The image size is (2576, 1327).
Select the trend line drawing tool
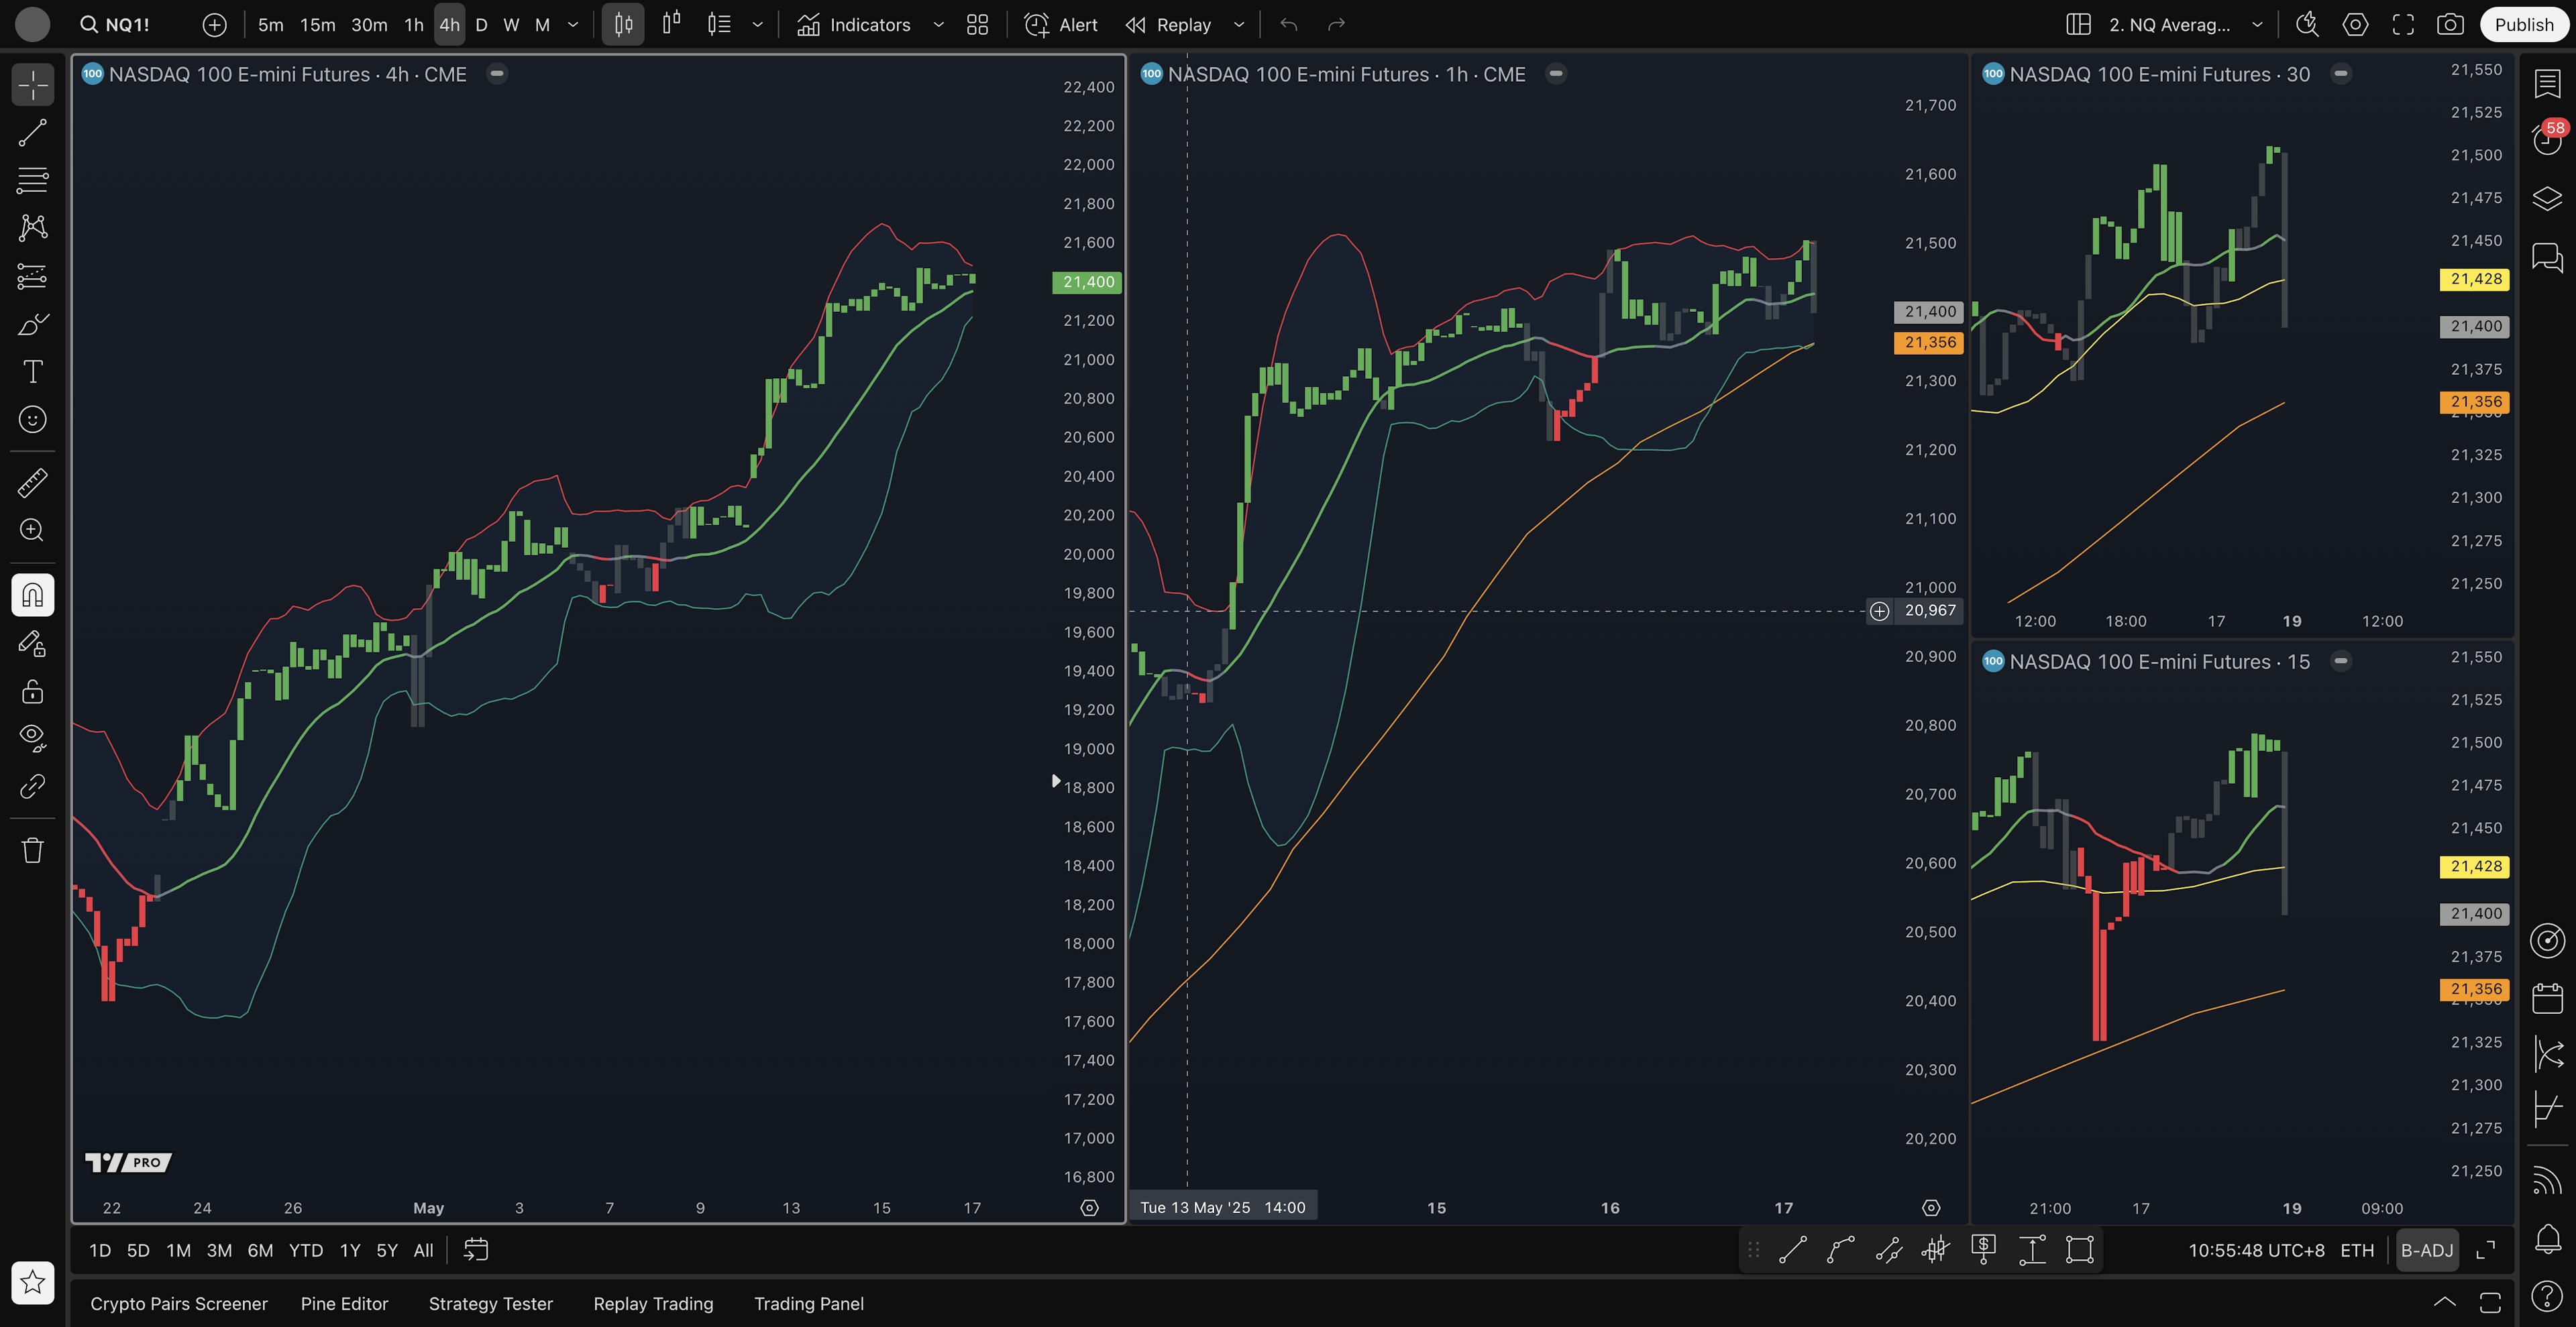click(x=32, y=133)
